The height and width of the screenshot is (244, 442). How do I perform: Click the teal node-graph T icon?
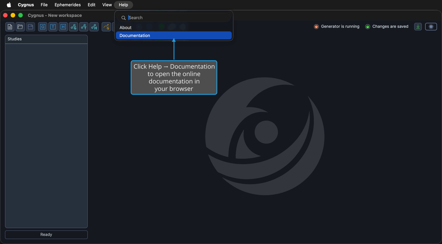pos(84,27)
